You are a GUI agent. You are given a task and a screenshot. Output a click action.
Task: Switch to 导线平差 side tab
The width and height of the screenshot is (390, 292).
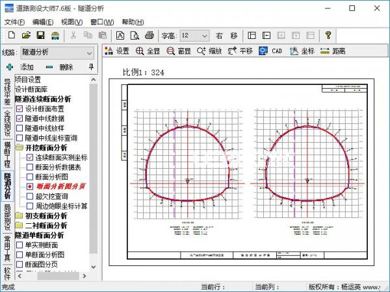[x=7, y=91]
